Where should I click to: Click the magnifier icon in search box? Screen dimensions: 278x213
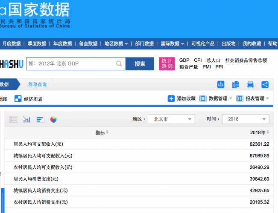tap(119, 64)
